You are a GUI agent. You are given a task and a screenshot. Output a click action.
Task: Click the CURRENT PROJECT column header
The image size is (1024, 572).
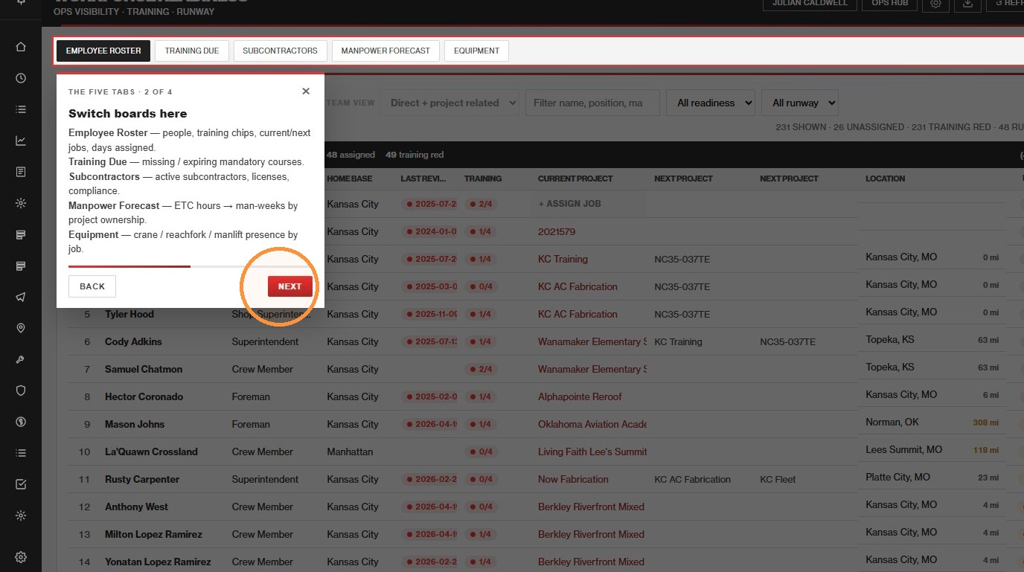575,179
